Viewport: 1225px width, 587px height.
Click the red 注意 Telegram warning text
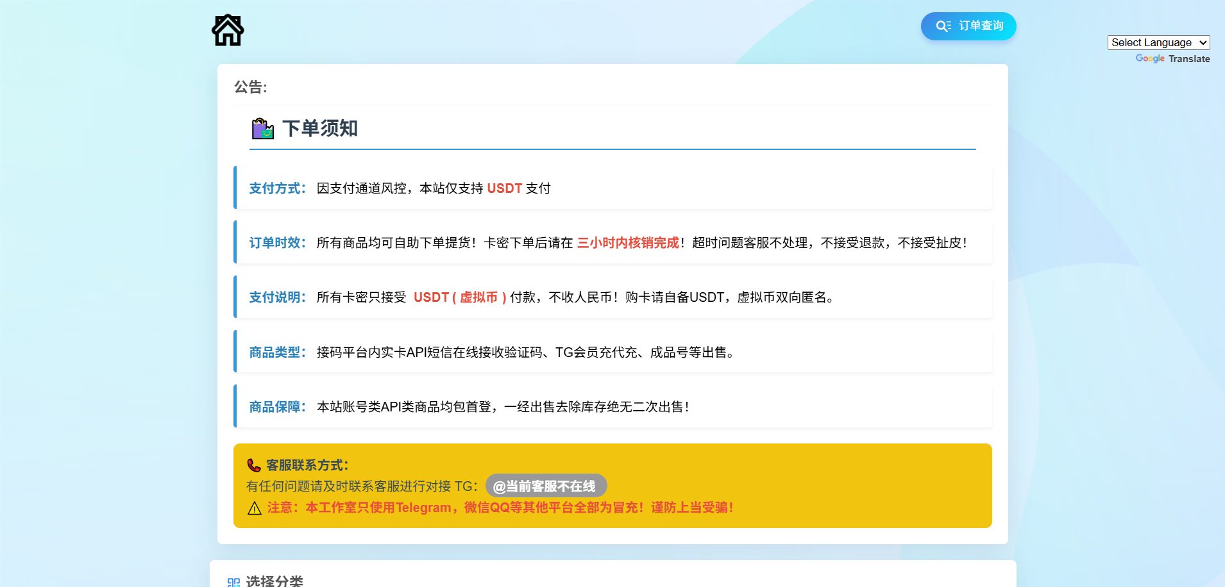click(500, 508)
